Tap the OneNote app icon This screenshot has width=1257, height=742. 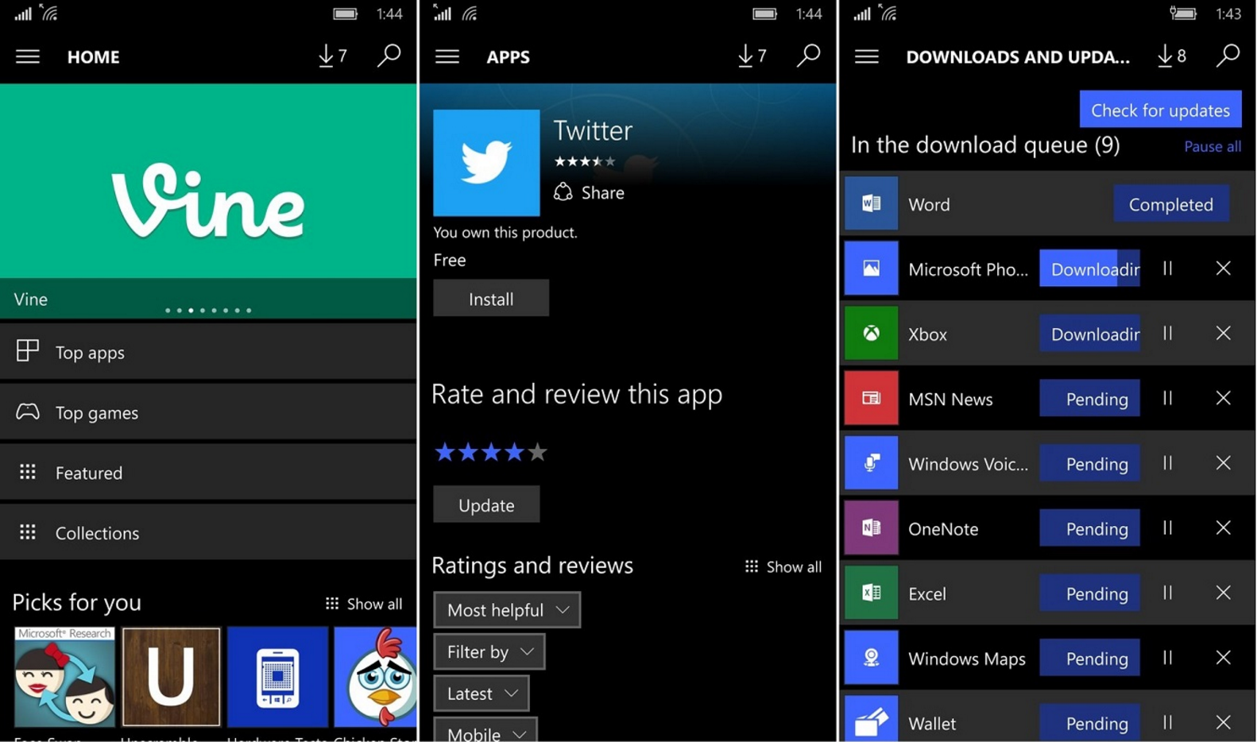coord(871,528)
